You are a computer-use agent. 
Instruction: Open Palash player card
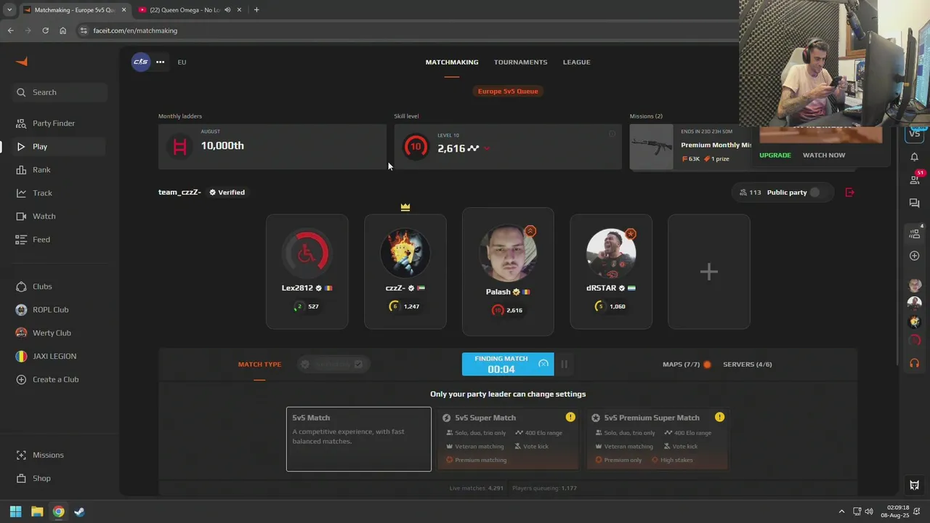coord(508,272)
